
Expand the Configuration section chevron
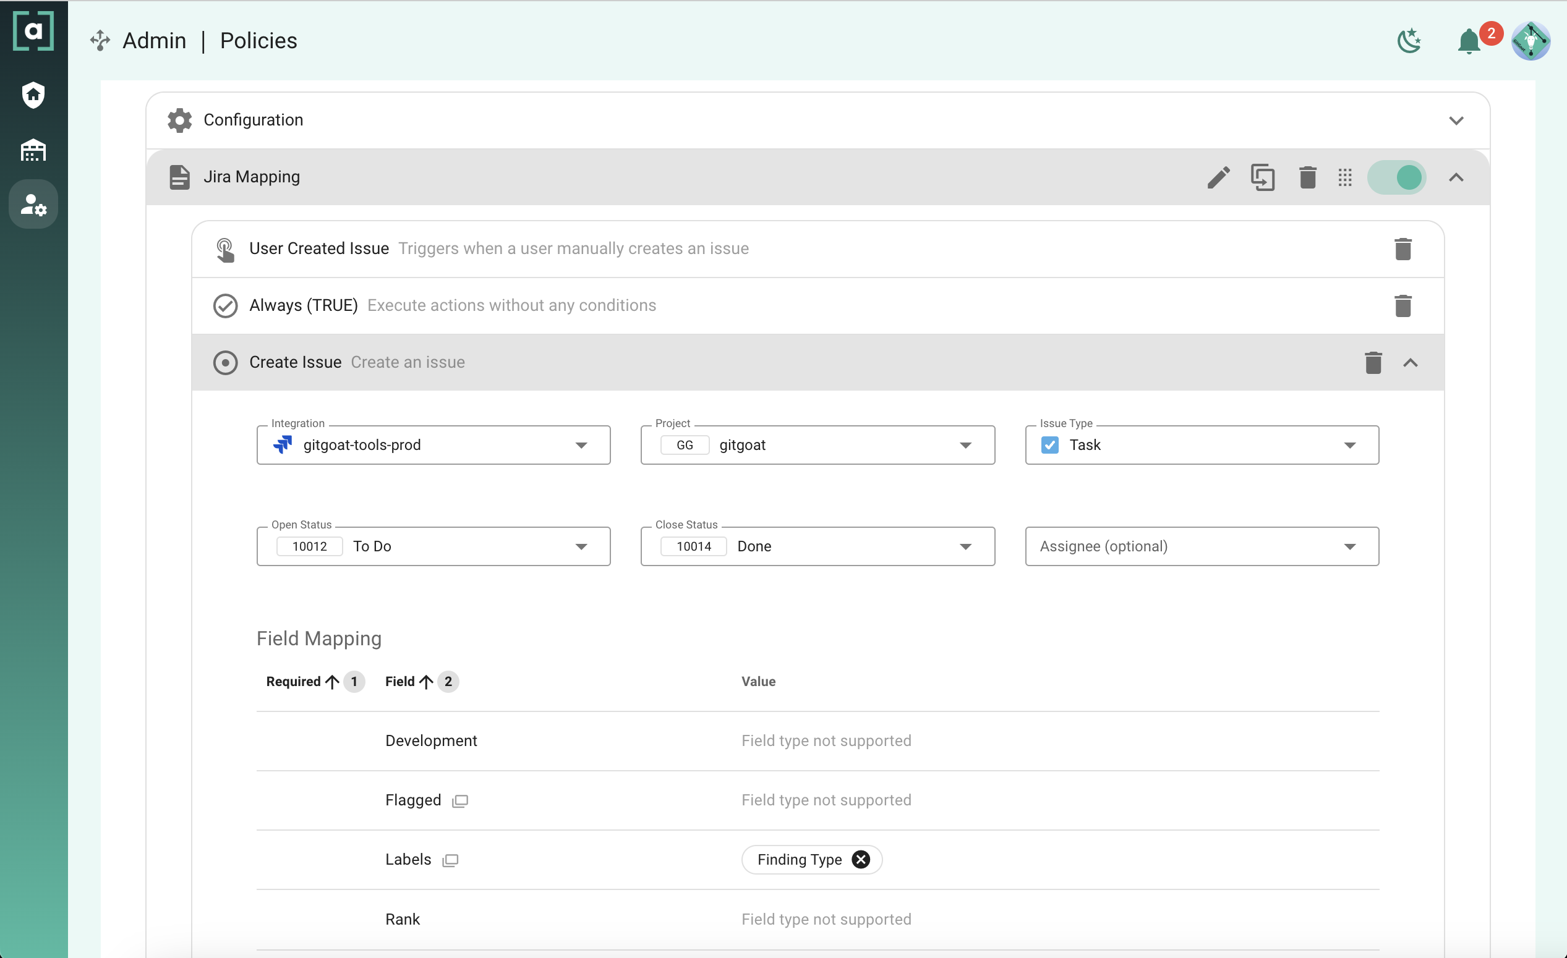coord(1456,121)
